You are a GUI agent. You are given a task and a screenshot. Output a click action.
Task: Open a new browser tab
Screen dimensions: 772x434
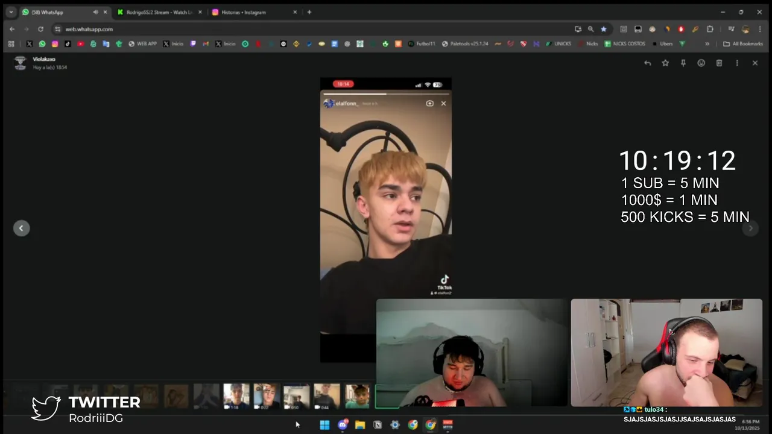(309, 12)
